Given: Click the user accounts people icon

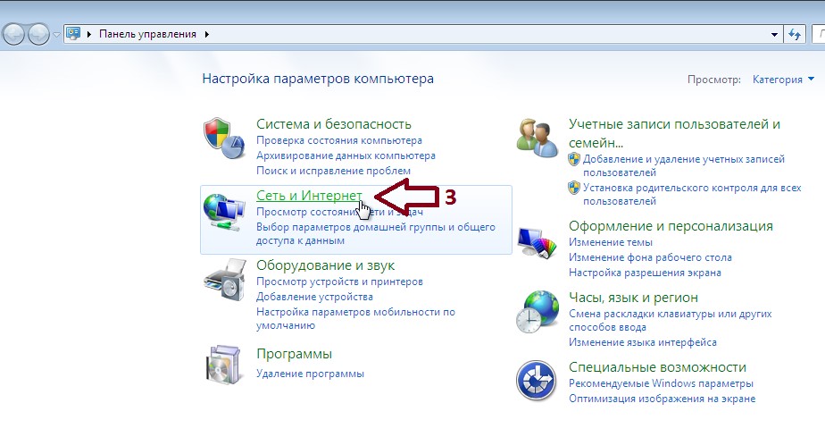Looking at the screenshot, I should (537, 138).
